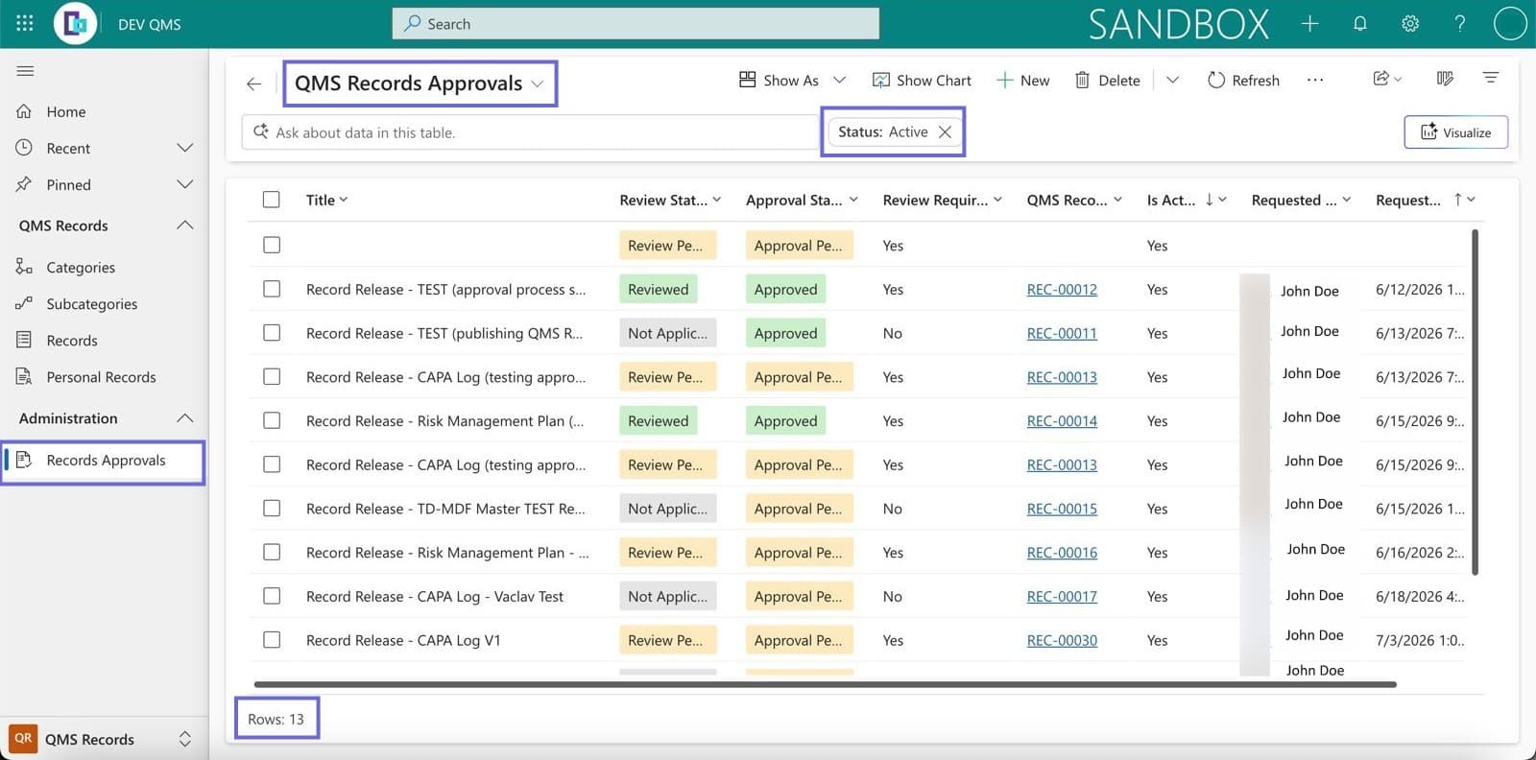
Task: Collapse the Administration group
Action: pyautogui.click(x=185, y=418)
